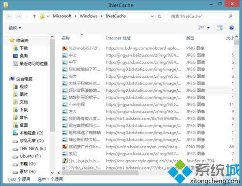Refresh the INetCache folder view
Viewport: 242px width, 186px height.
159,16
